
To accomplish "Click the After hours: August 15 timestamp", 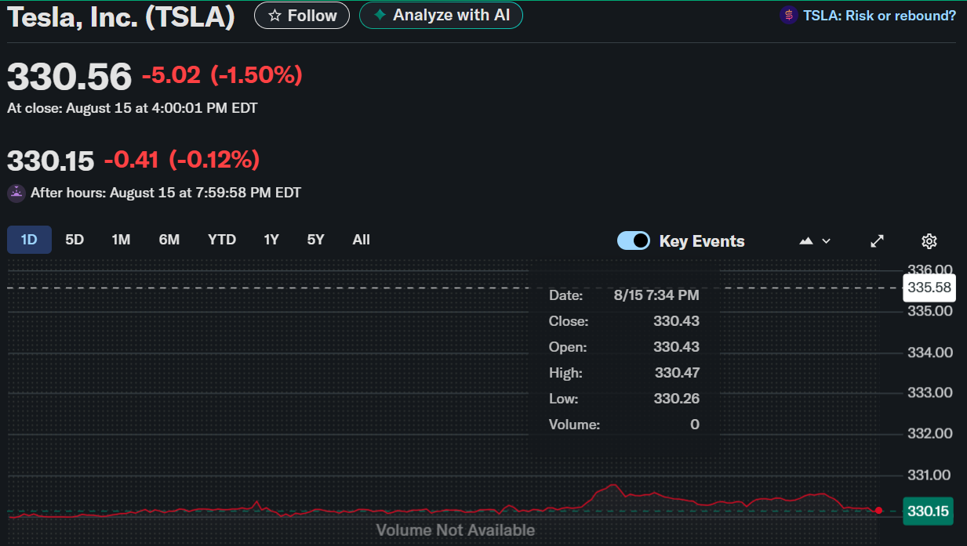I will point(165,193).
